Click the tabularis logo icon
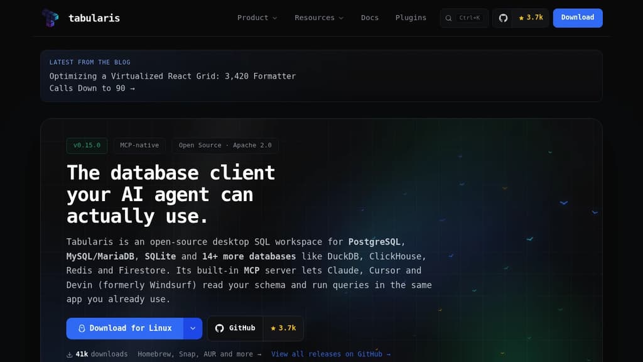643x362 pixels. point(50,18)
